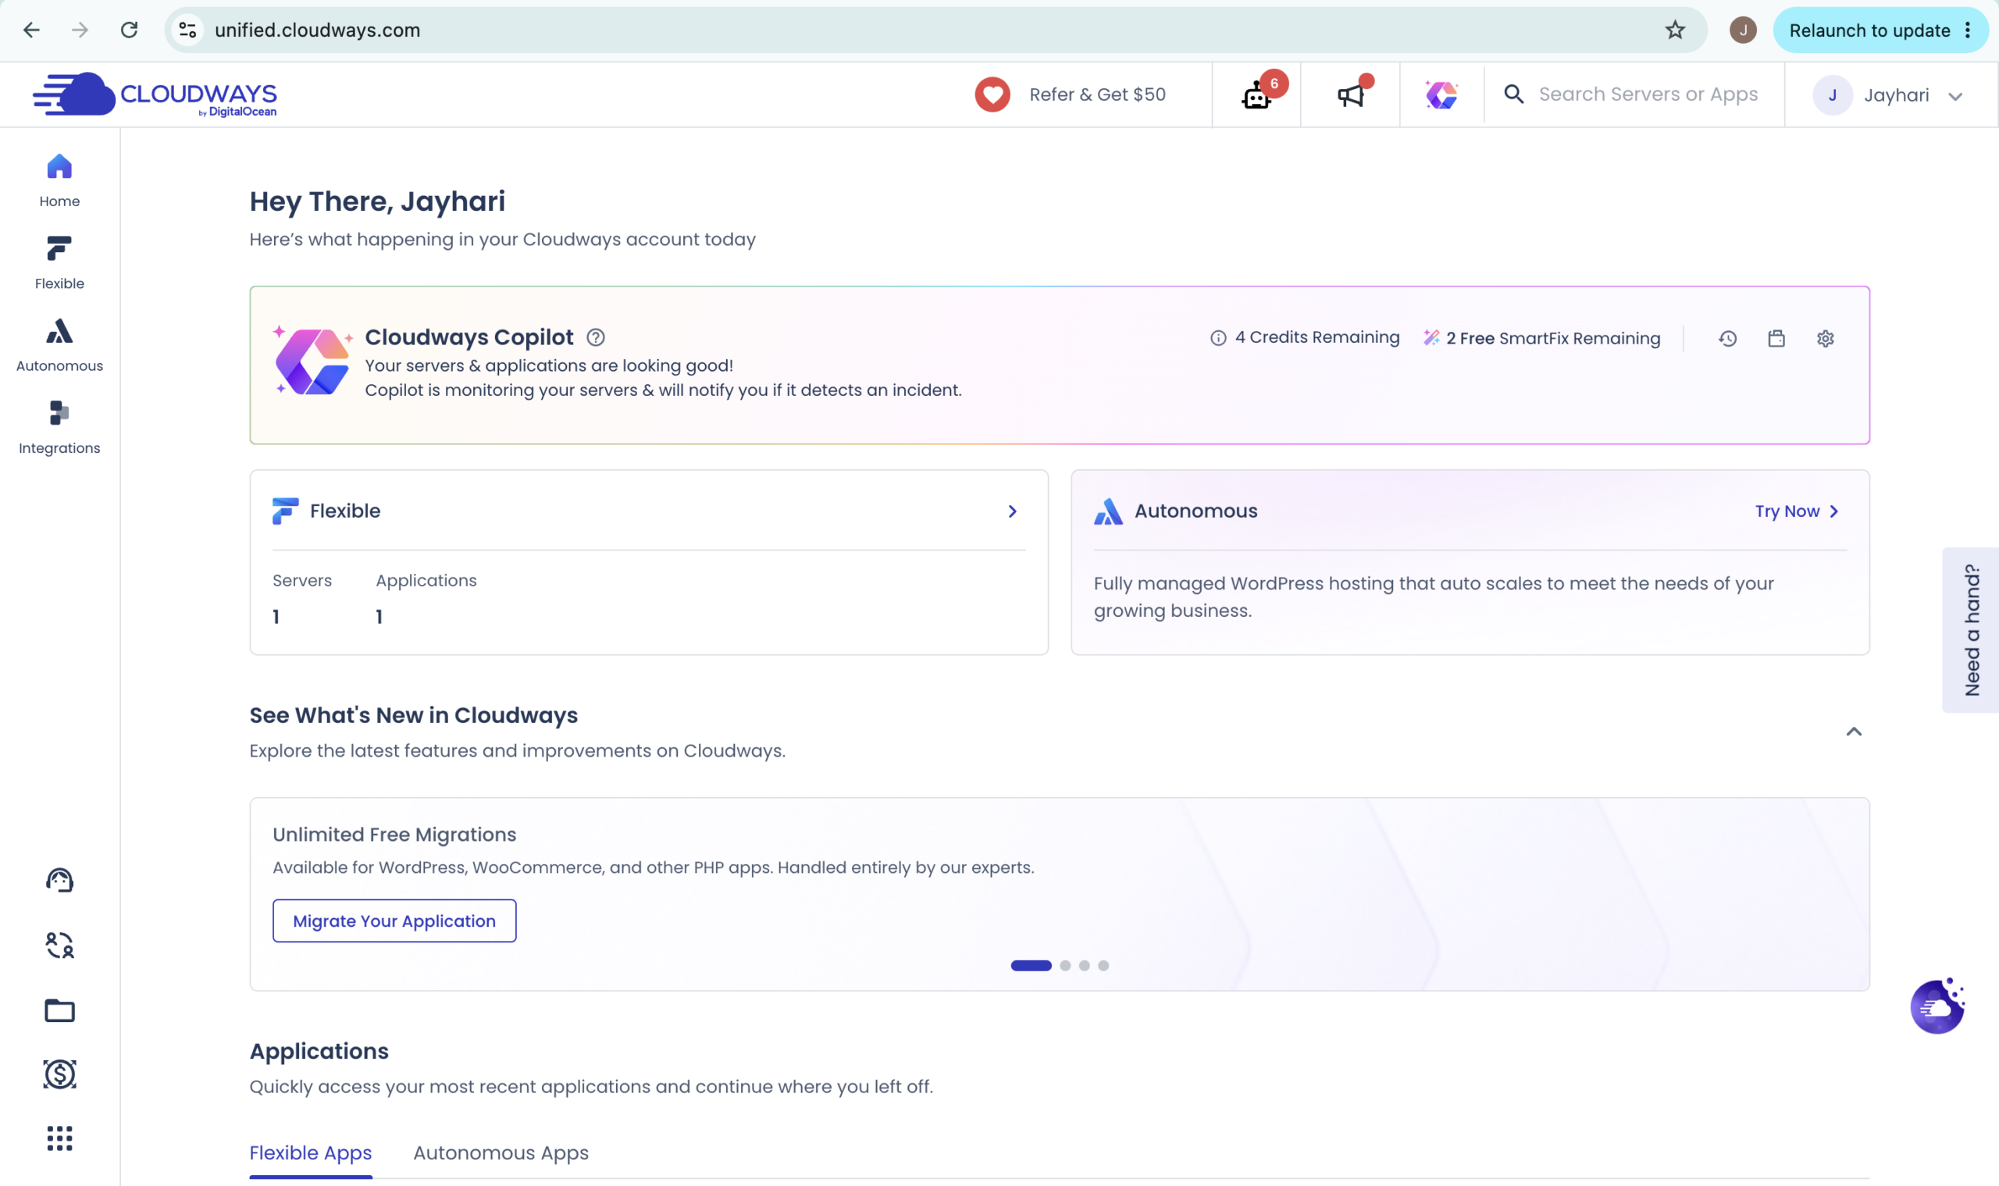Open Flexible in the left sidebar
This screenshot has width=1999, height=1186.
pyautogui.click(x=59, y=263)
